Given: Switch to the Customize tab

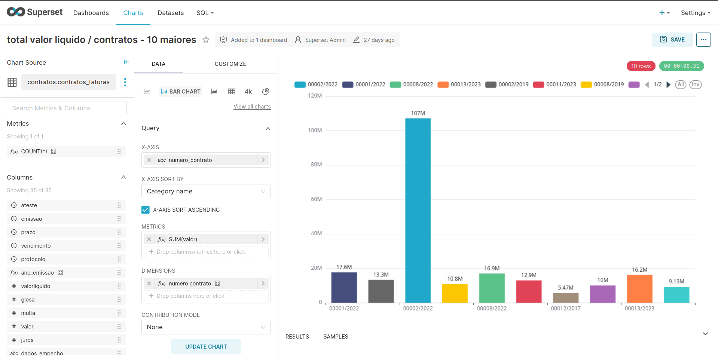Looking at the screenshot, I should [230, 64].
